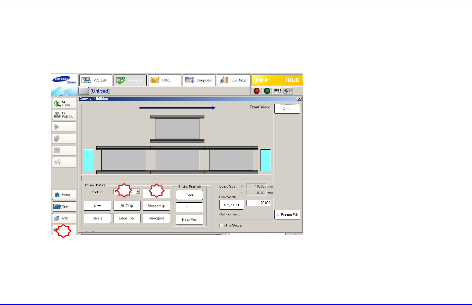Click the ReAcquire button

156,218
